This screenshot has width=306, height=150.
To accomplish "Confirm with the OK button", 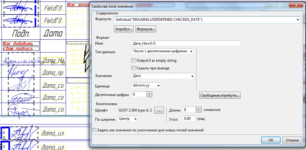I will (271, 140).
